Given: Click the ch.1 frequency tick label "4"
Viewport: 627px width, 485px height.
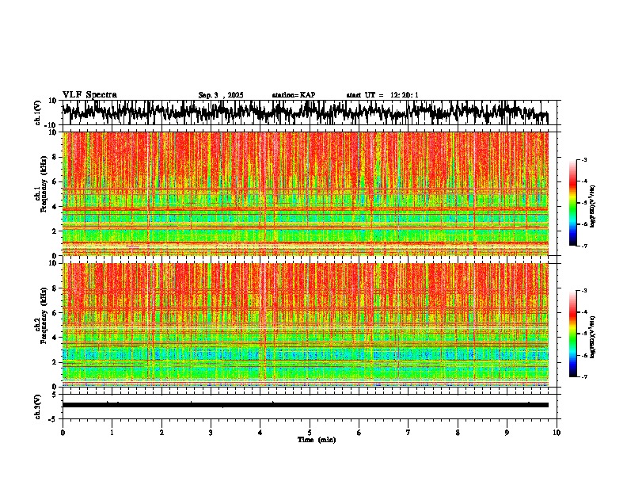Looking at the screenshot, I should click(55, 207).
